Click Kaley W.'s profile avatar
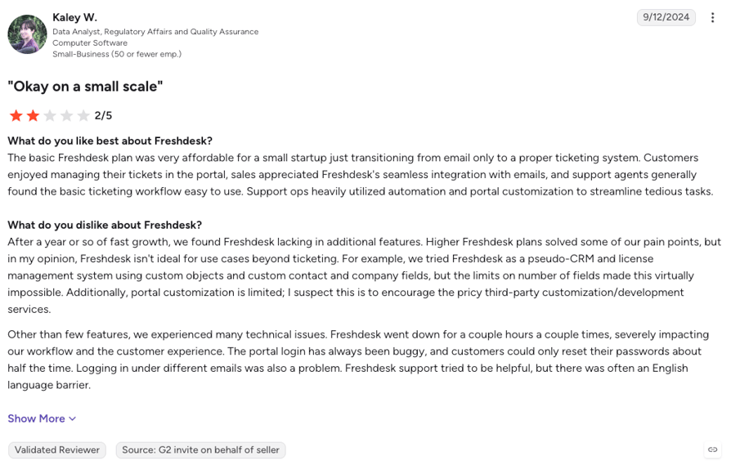 (28, 34)
